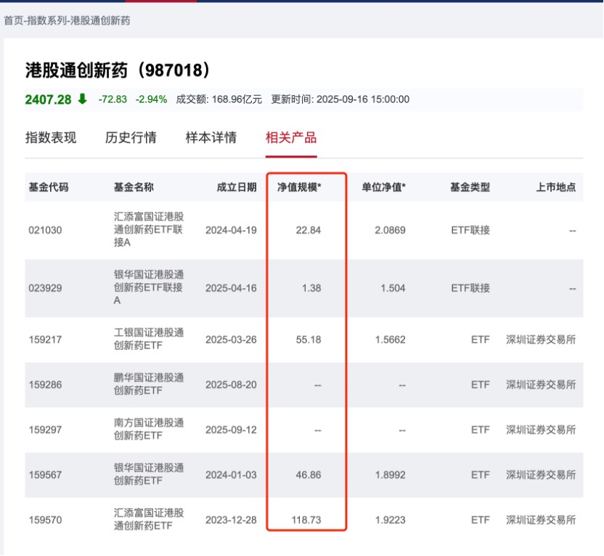Select the 样本详情 tab
The width and height of the screenshot is (604, 556).
coord(211,138)
